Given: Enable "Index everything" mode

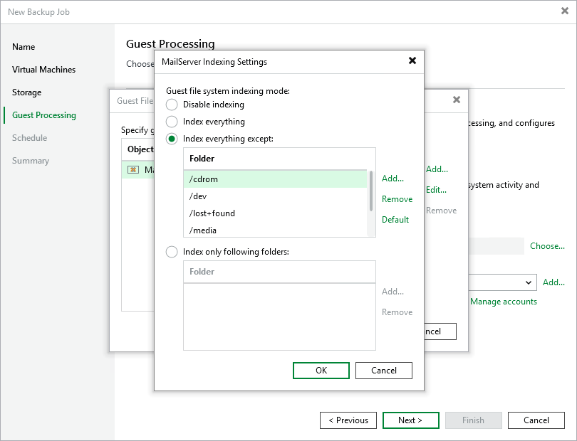Looking at the screenshot, I should (171, 122).
